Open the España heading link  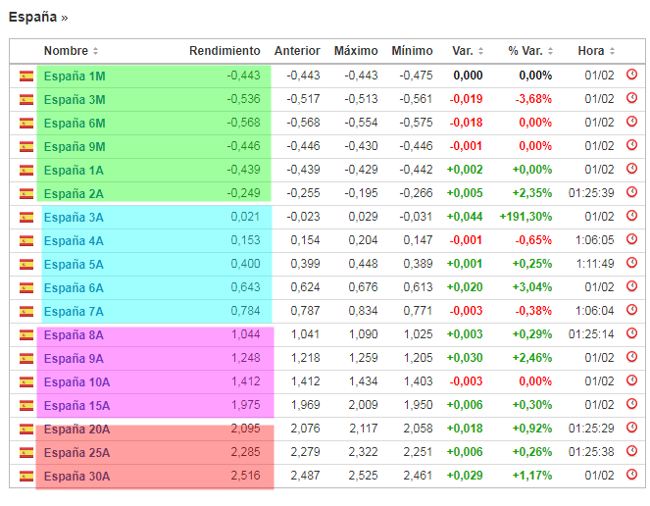click(32, 18)
